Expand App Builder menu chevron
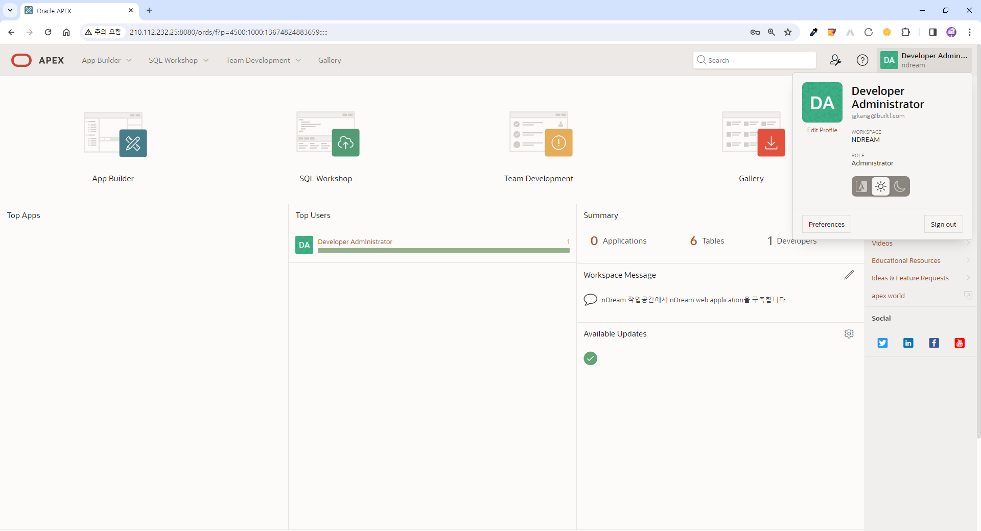 [129, 60]
